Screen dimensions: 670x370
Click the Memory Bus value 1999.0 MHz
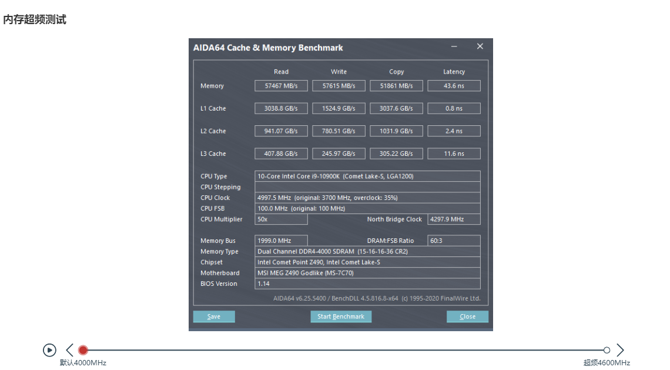pyautogui.click(x=281, y=241)
